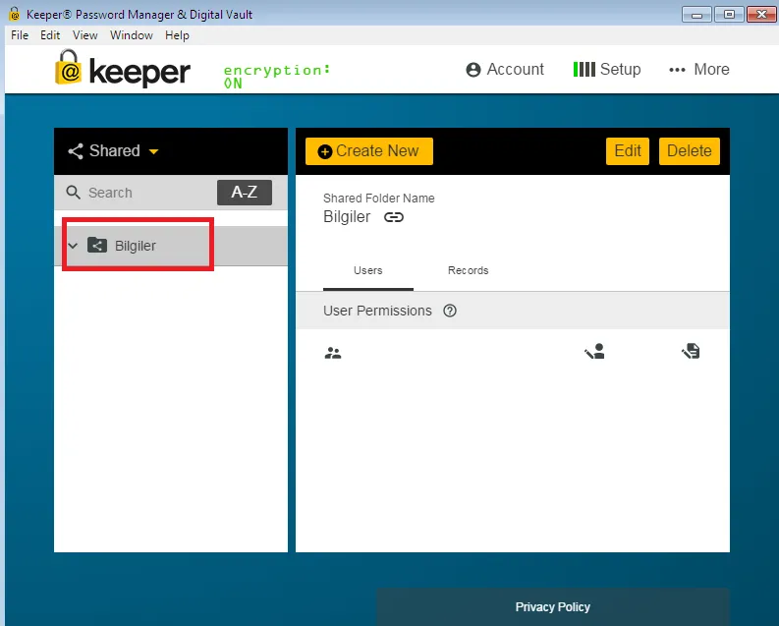Click the Create New button
Image resolution: width=779 pixels, height=626 pixels.
369,151
